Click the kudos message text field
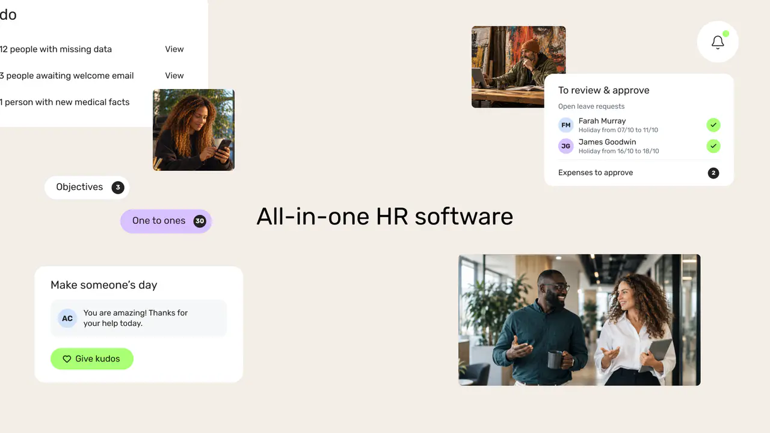The image size is (770, 433). (138, 318)
